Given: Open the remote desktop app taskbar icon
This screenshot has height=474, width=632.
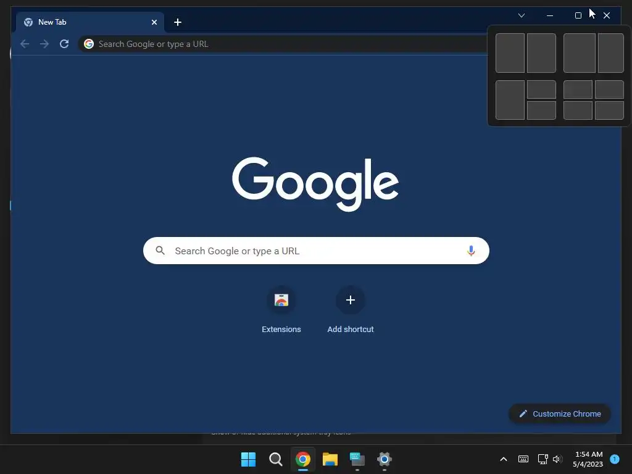Looking at the screenshot, I should 357,459.
